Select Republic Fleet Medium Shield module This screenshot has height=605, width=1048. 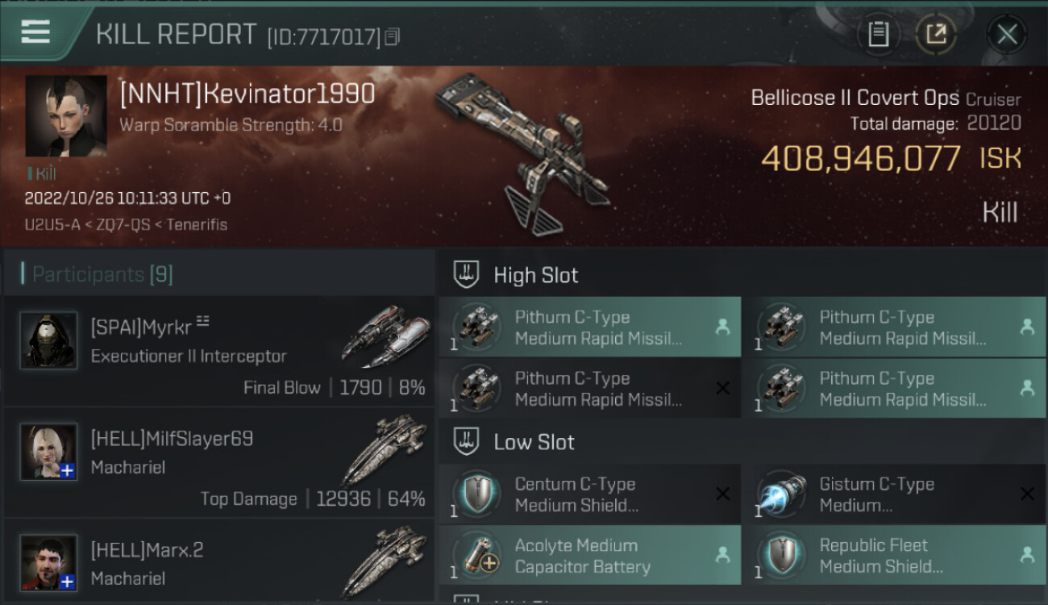[x=894, y=556]
